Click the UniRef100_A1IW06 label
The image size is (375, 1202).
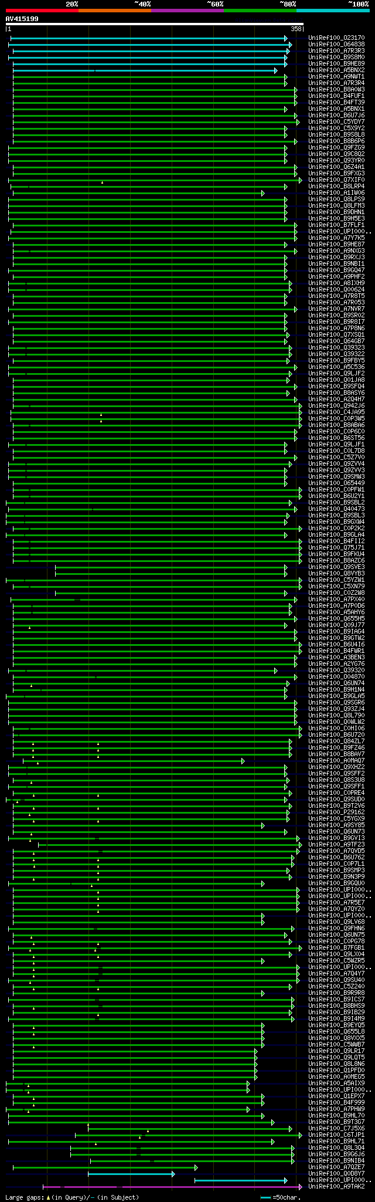[336, 193]
